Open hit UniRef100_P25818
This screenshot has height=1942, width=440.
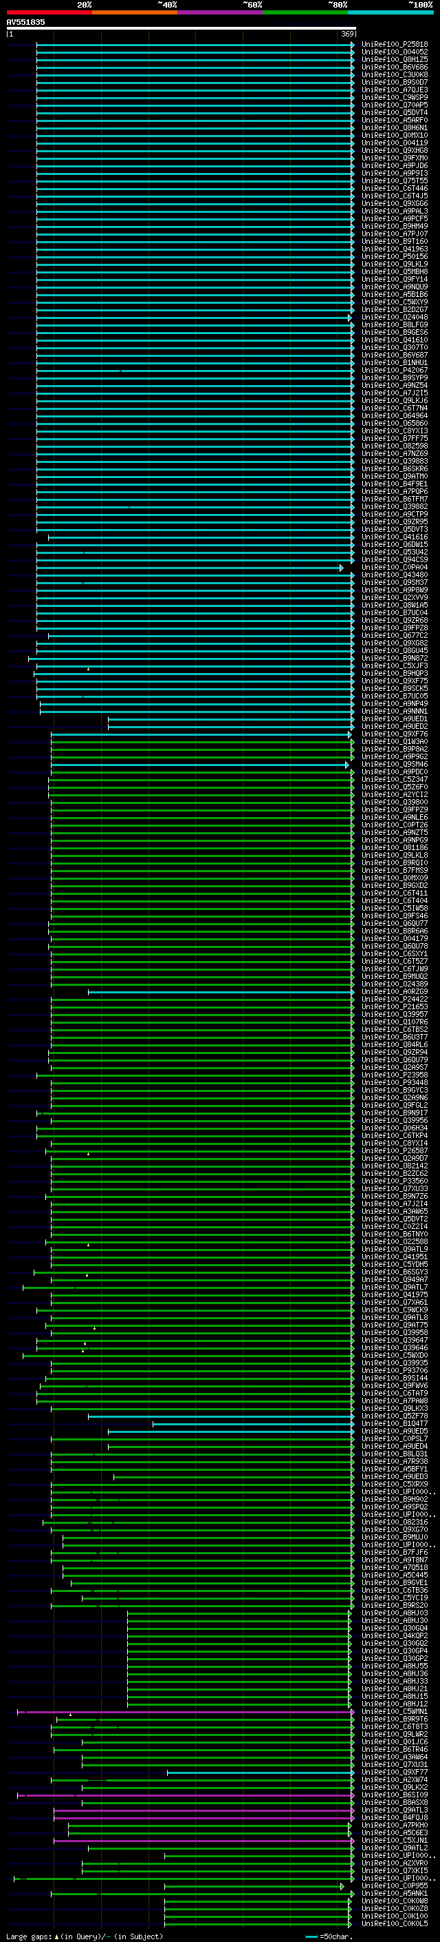tap(395, 45)
